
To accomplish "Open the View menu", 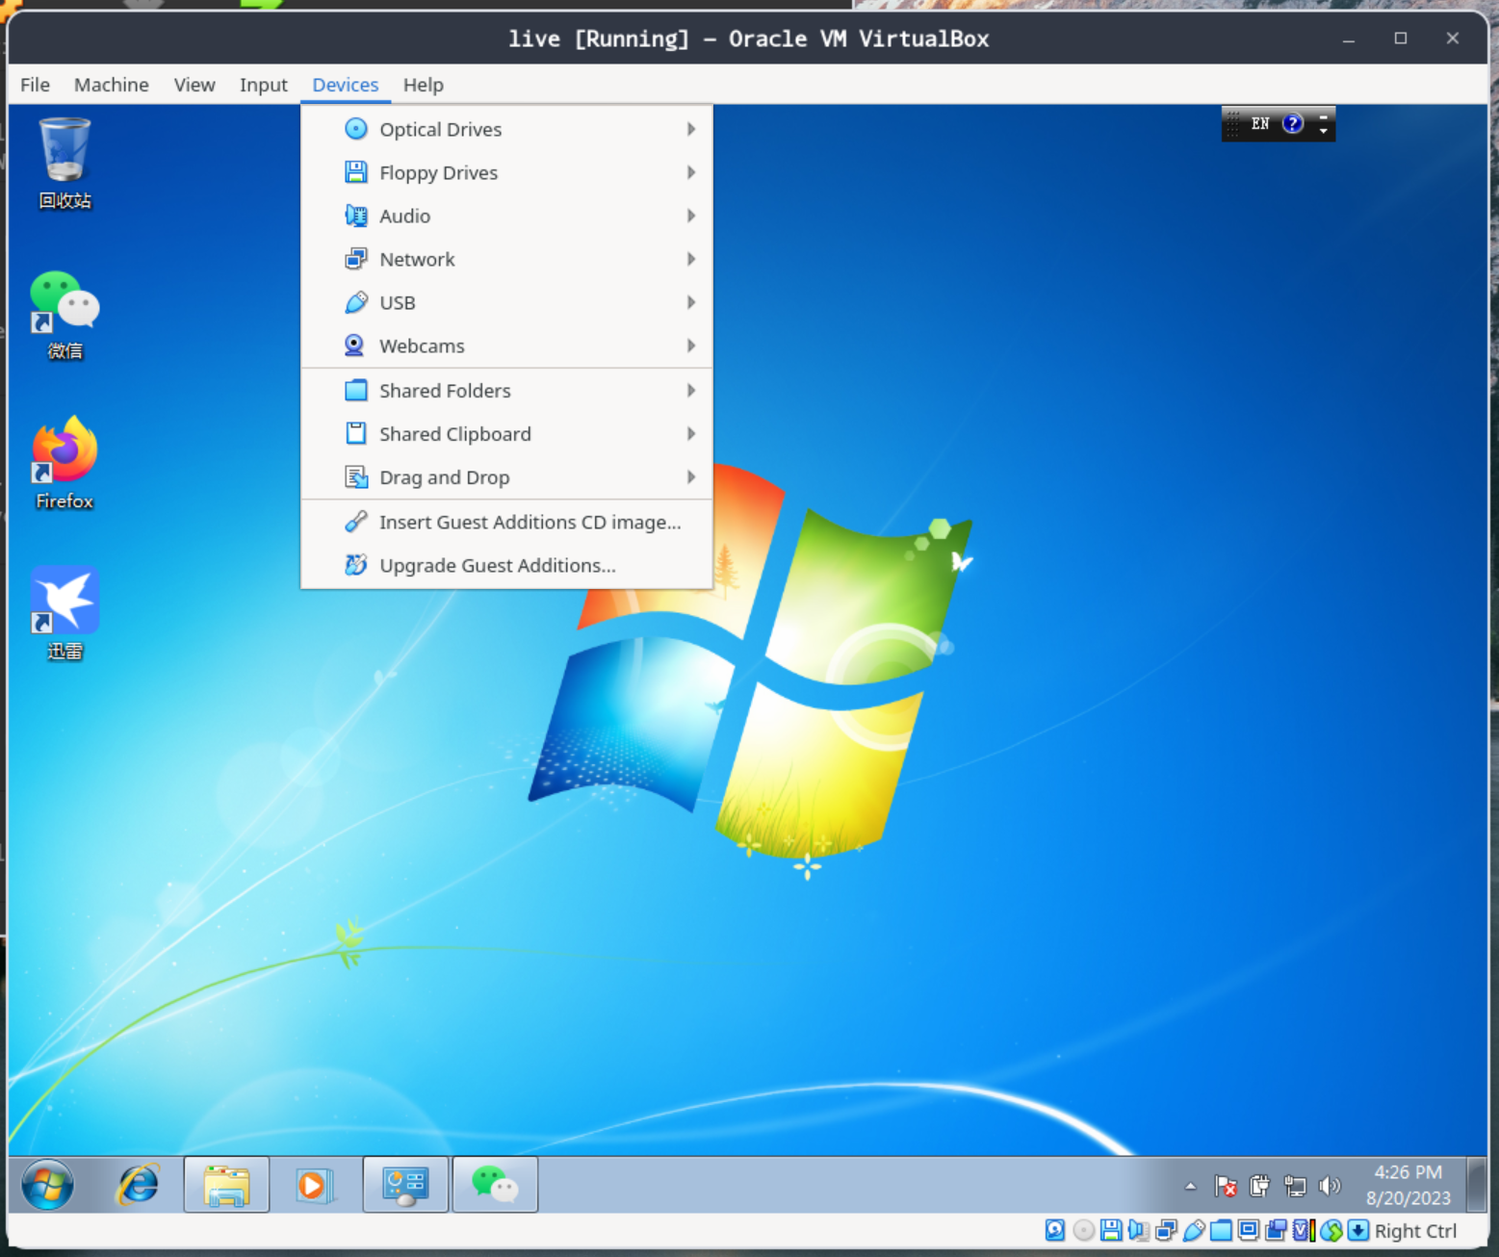I will [x=194, y=85].
